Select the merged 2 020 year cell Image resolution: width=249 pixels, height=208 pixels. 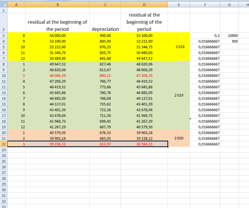click(x=178, y=138)
